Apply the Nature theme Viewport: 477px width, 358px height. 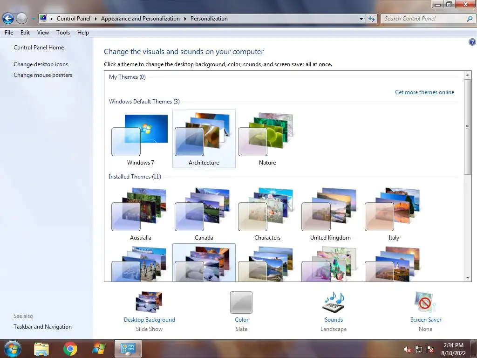click(267, 139)
